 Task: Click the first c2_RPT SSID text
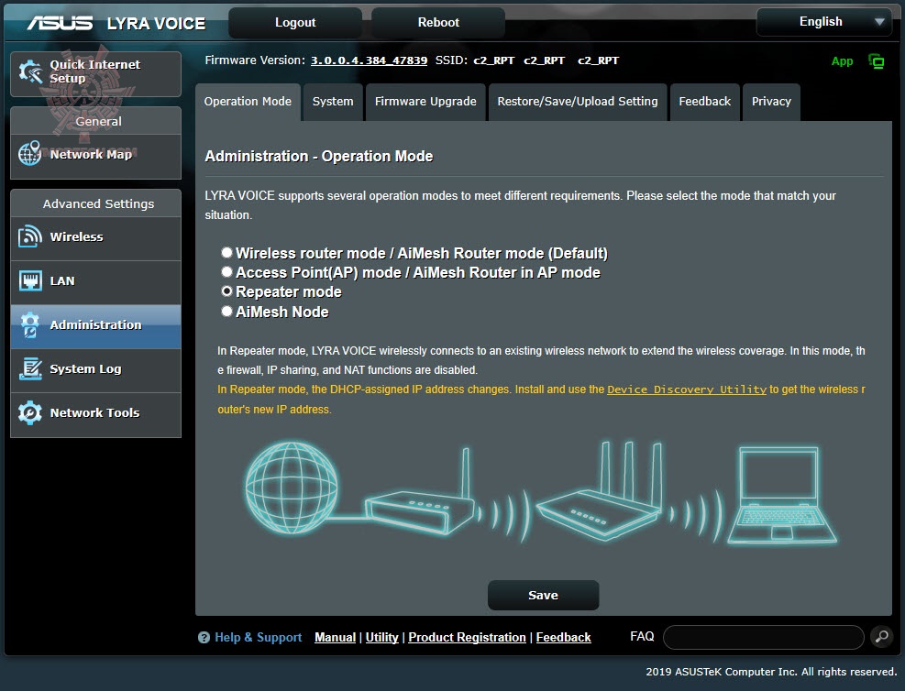pos(493,60)
